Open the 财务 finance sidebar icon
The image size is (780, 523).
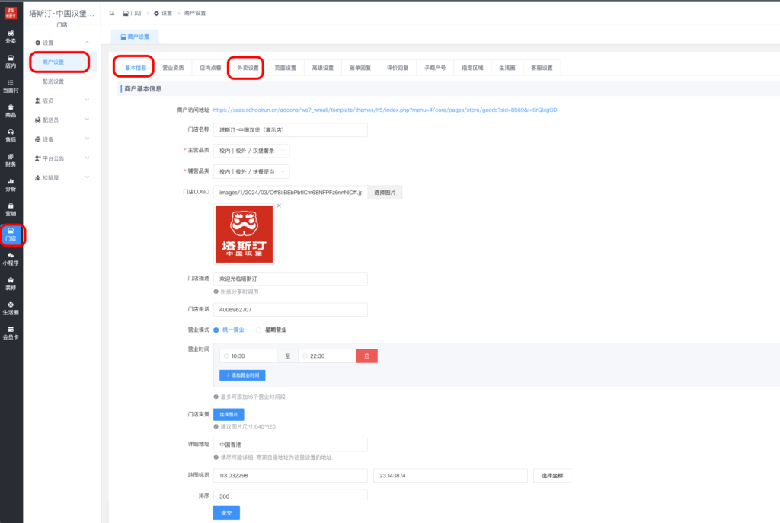(x=11, y=160)
